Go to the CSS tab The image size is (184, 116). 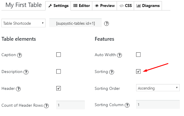[125, 6]
